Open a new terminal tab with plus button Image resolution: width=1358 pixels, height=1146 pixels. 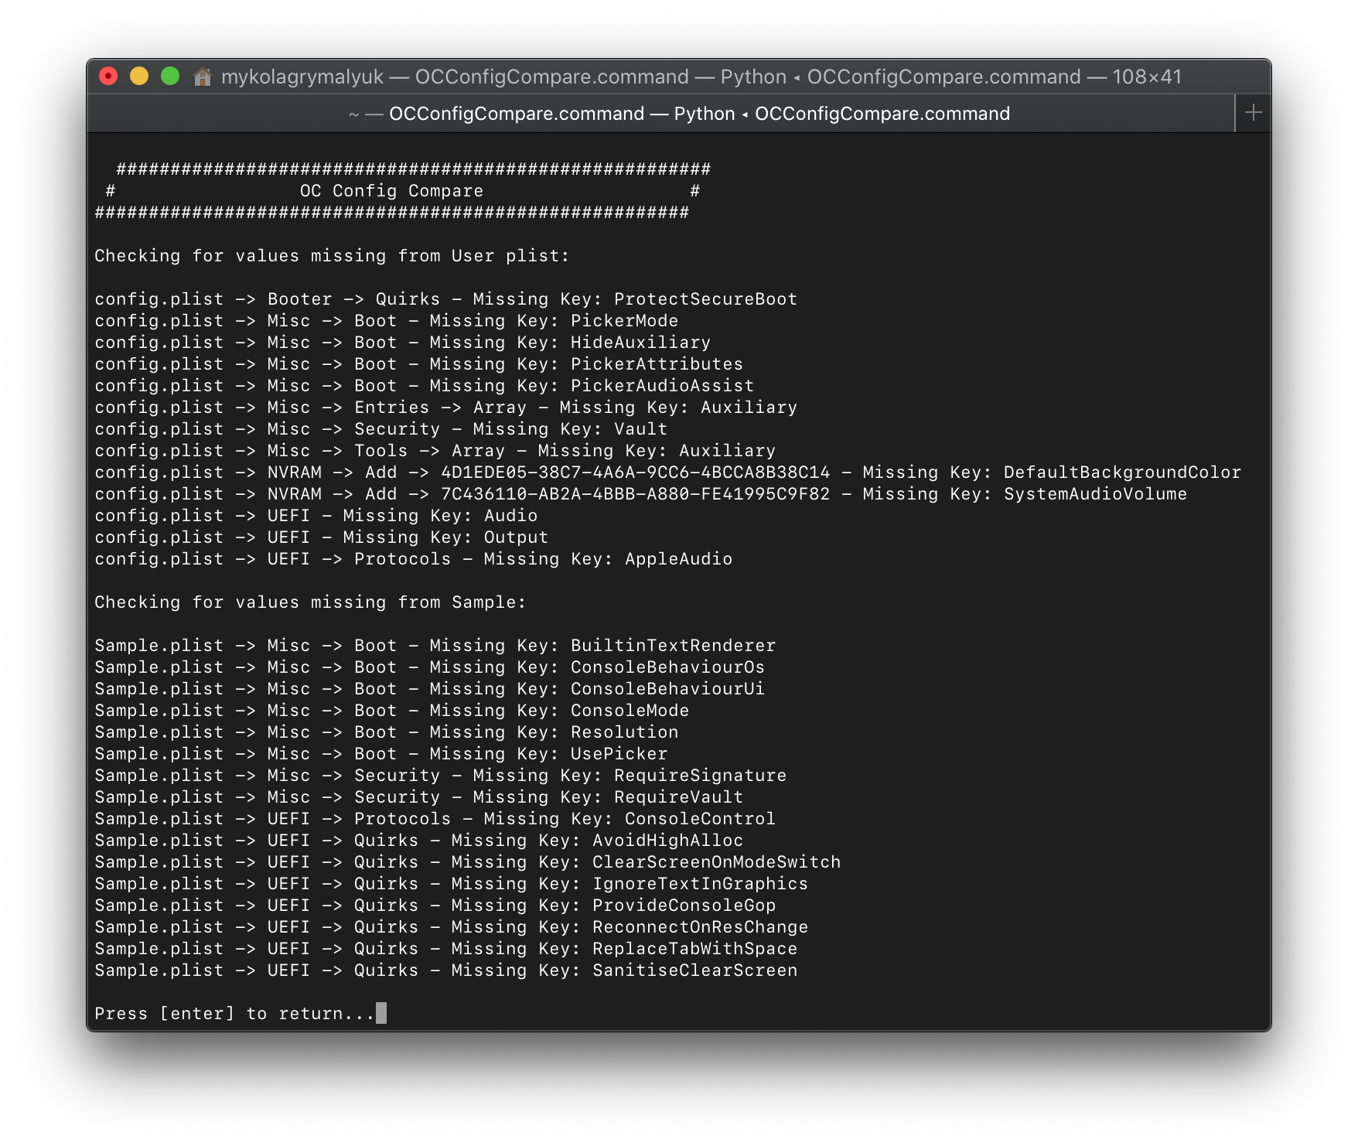pyautogui.click(x=1253, y=113)
